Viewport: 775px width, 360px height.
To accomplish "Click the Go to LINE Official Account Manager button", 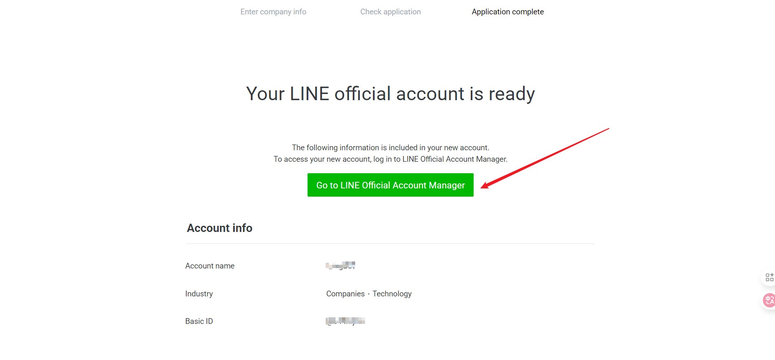I will click(390, 185).
